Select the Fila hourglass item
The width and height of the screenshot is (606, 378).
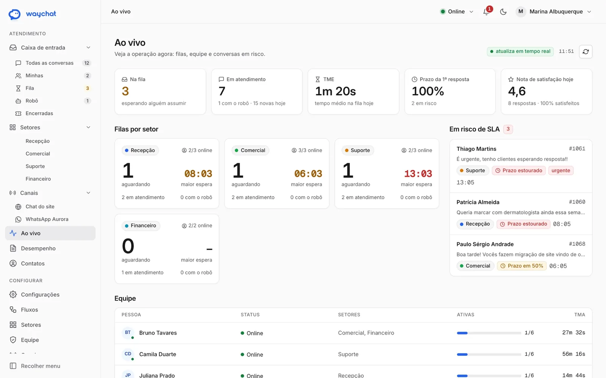pos(53,88)
